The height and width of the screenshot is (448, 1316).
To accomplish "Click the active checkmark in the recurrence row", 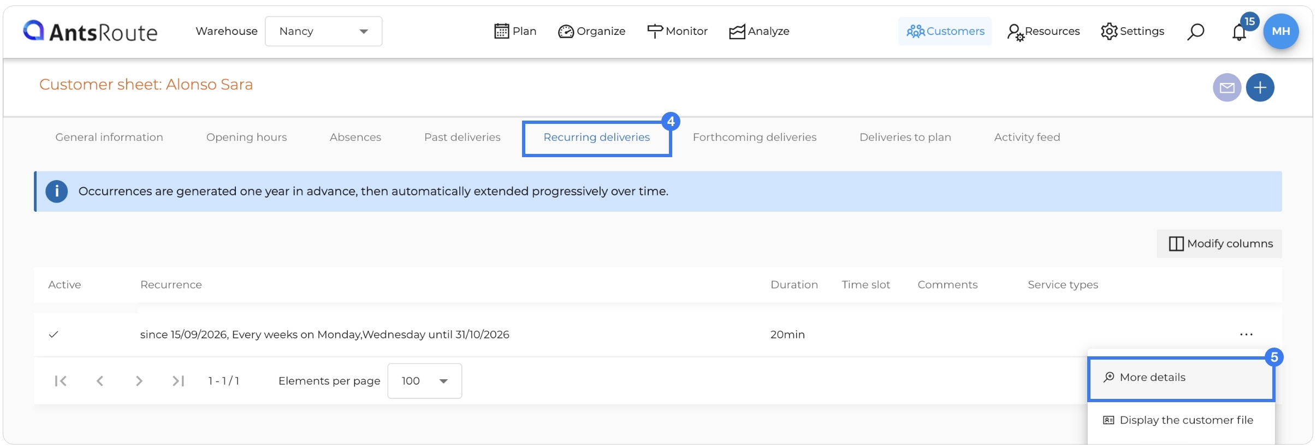I will [54, 334].
